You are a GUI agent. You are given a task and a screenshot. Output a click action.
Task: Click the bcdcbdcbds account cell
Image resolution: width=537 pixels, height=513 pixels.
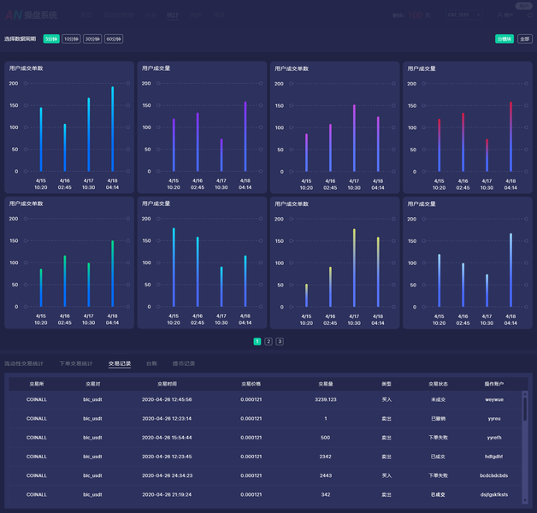click(494, 475)
